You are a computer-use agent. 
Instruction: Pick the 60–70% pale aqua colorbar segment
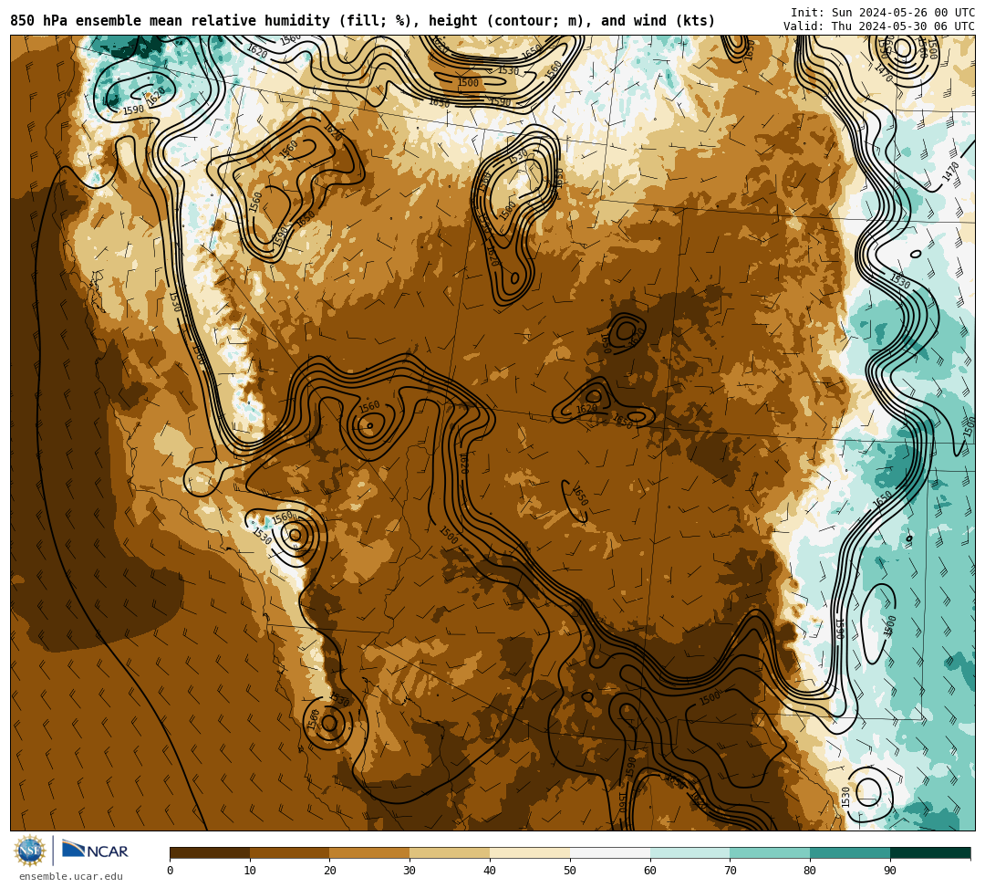click(690, 852)
